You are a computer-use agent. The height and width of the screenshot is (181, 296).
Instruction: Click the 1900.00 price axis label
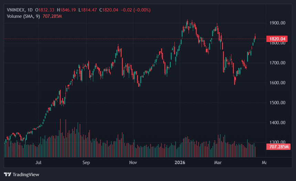click(277, 23)
